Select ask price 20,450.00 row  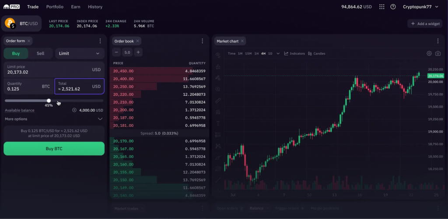tap(159, 71)
